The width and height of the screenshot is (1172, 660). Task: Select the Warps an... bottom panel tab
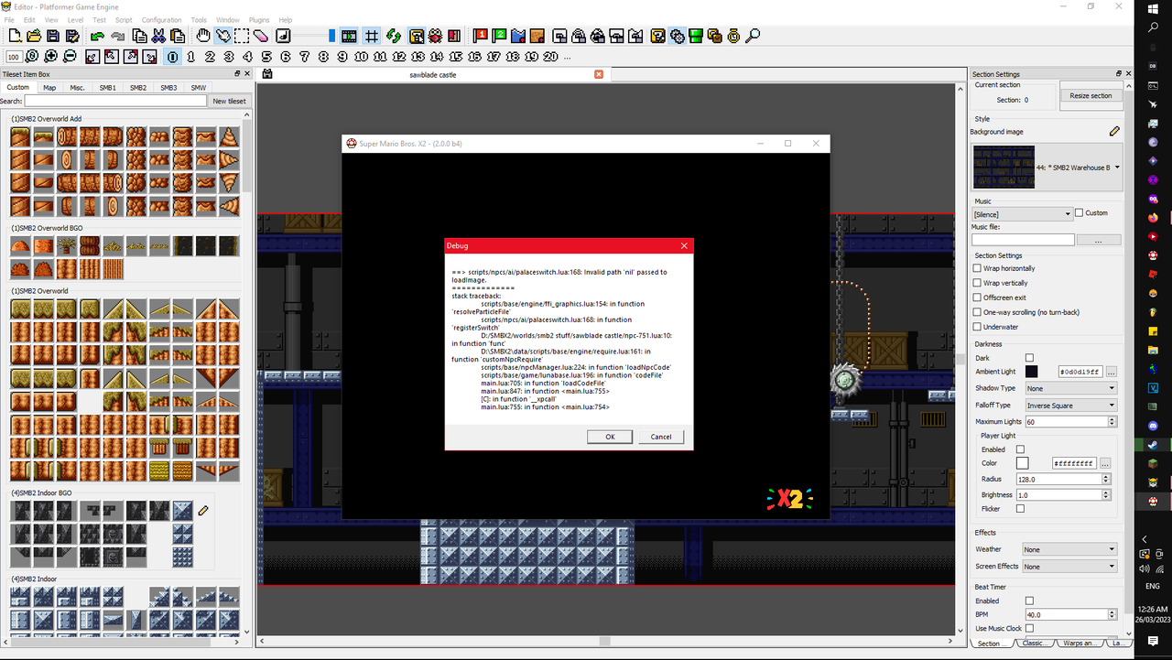[x=1079, y=644]
